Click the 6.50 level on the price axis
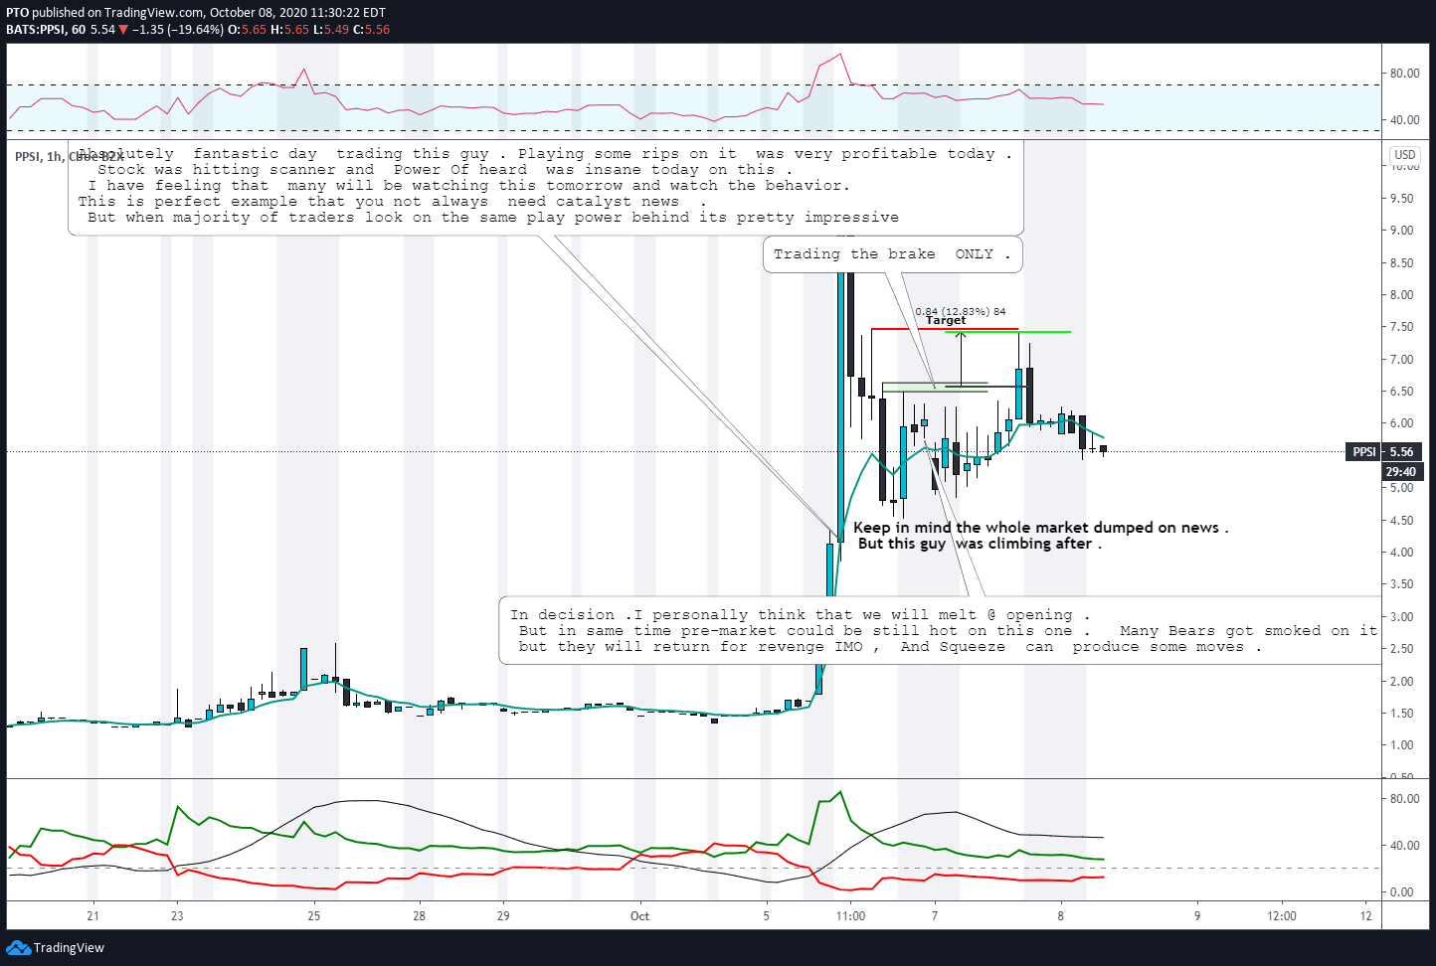1436x966 pixels. [x=1401, y=392]
